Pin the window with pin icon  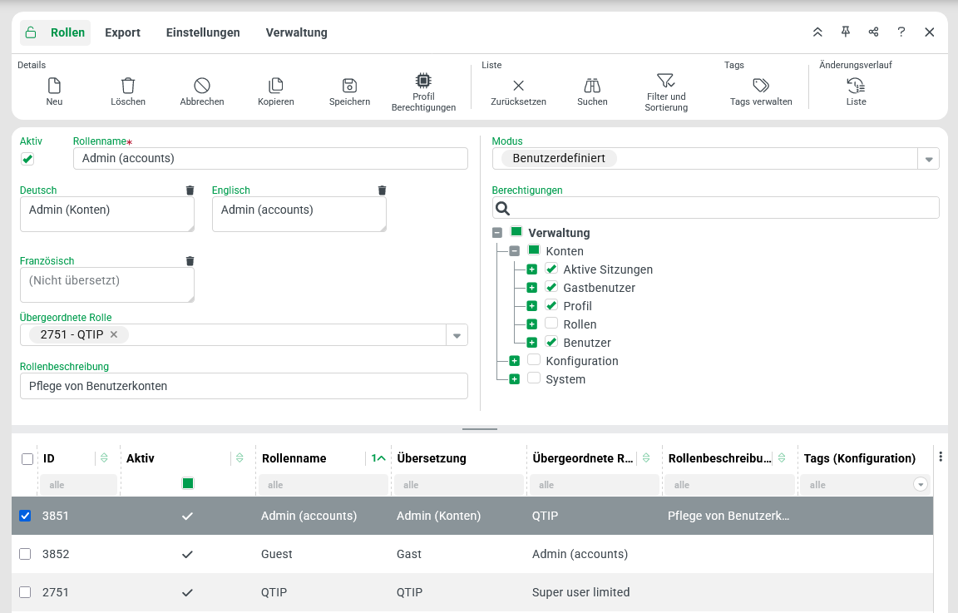point(846,32)
